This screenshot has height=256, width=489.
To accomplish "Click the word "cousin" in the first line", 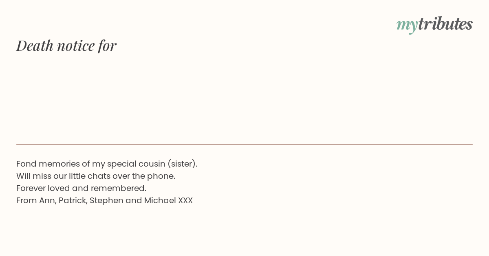I will coord(151,164).
